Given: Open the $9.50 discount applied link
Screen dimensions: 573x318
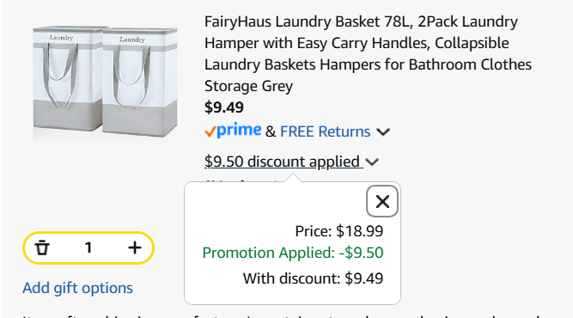Looking at the screenshot, I should pos(283,162).
